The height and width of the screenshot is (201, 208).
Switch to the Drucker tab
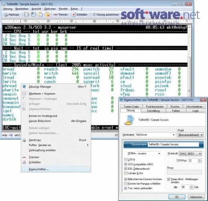(x=175, y=107)
